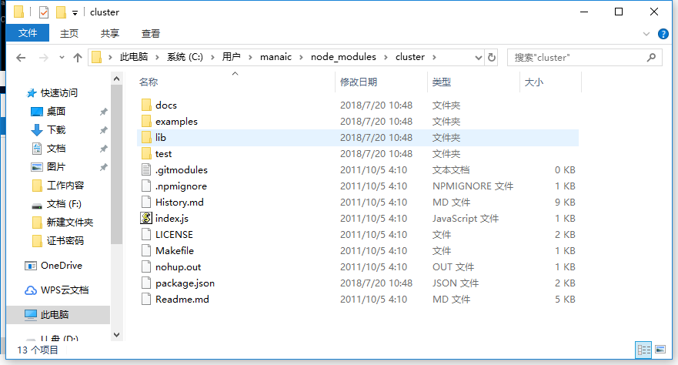The width and height of the screenshot is (678, 365).
Task: Go forward with the forward arrow
Action: coord(43,58)
